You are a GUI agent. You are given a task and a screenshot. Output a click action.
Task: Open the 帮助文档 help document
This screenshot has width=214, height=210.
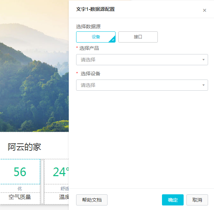click(92, 200)
